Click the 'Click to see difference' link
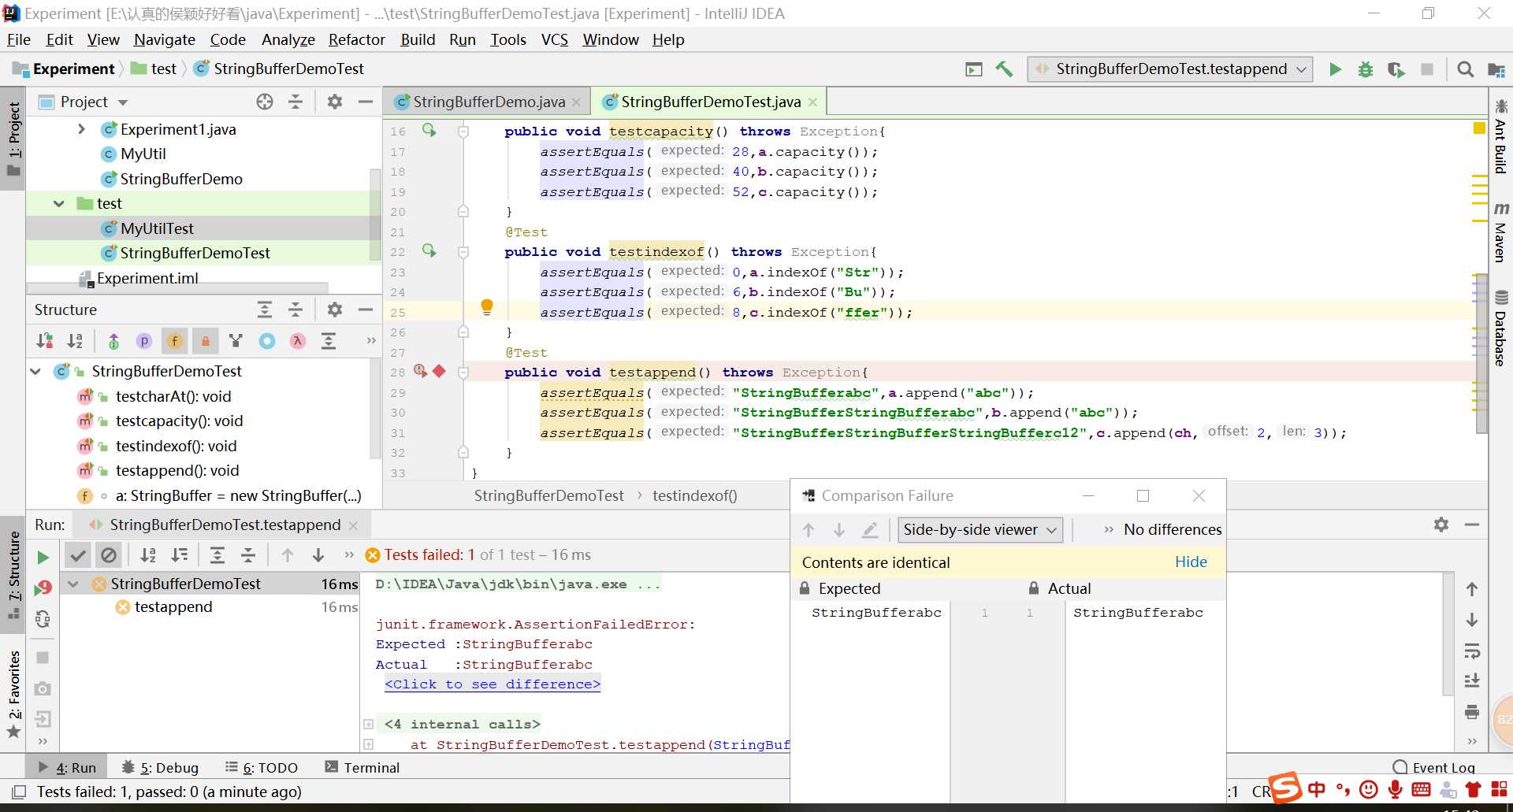 point(493,684)
